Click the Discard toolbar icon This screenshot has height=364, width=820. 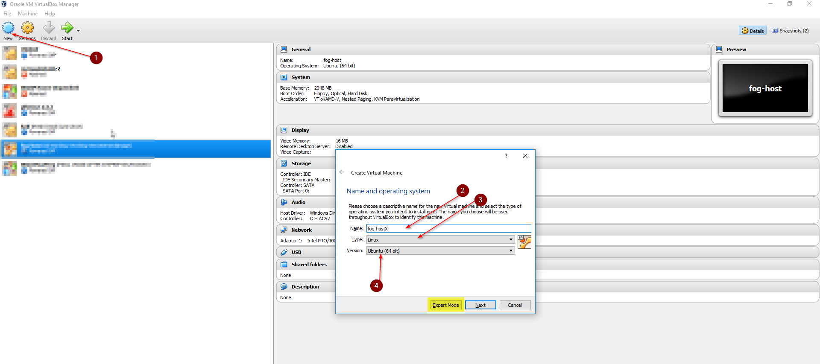pyautogui.click(x=49, y=28)
